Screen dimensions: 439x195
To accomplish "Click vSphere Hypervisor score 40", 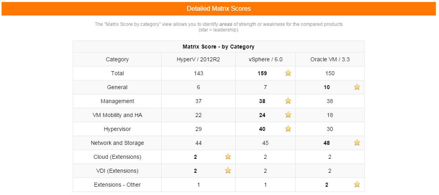I will click(x=262, y=129).
